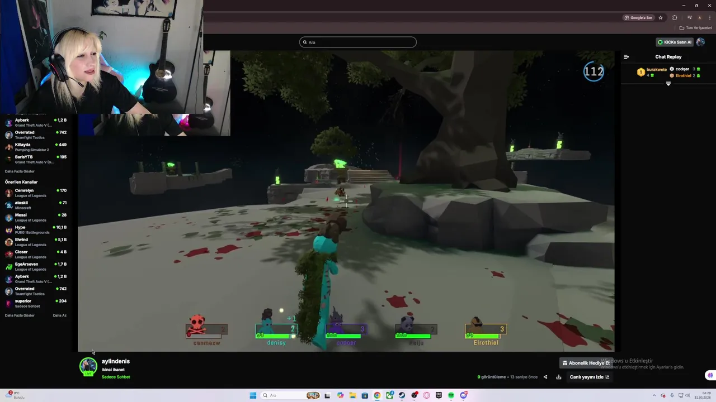
Task: Open the Xbox app on the taskbar
Action: click(390, 395)
